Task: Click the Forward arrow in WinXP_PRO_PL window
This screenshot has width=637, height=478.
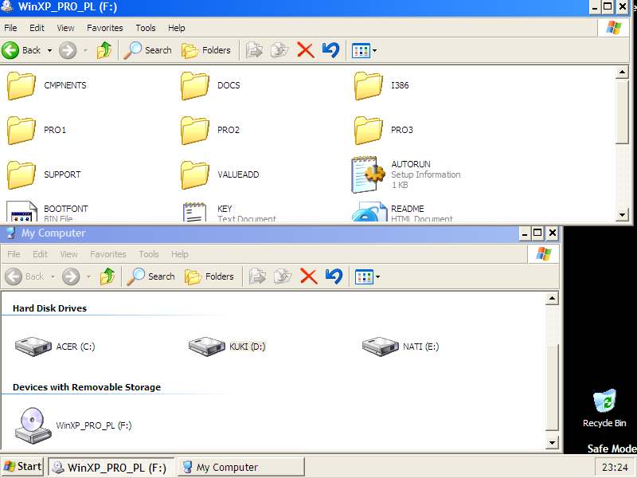Action: (68, 50)
